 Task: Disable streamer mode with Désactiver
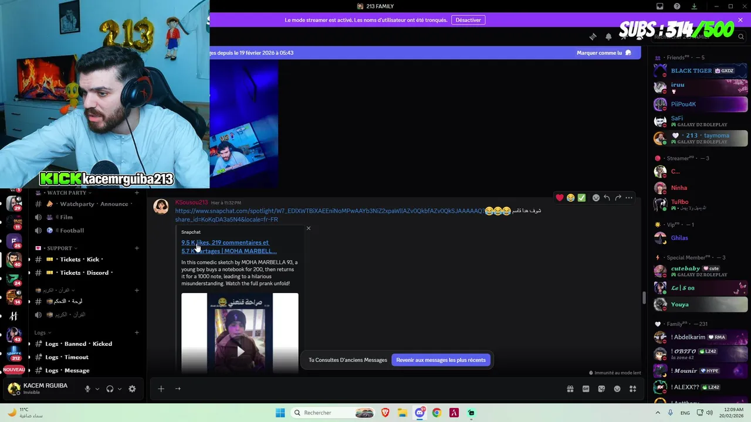tap(468, 20)
